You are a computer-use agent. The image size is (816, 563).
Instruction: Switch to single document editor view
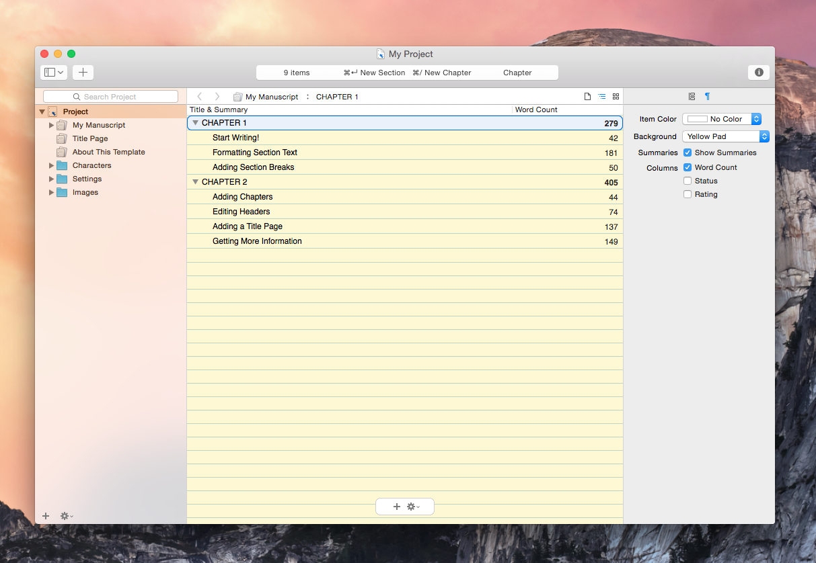point(587,97)
